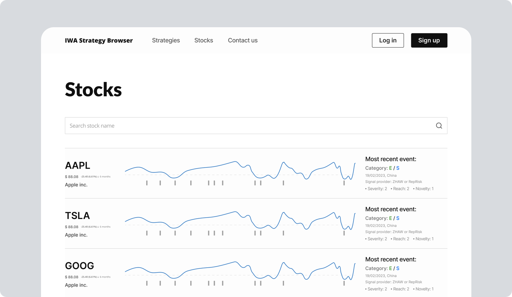Open the Contact us page

pos(243,40)
